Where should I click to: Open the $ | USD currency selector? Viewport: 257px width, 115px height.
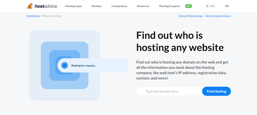click(211, 6)
